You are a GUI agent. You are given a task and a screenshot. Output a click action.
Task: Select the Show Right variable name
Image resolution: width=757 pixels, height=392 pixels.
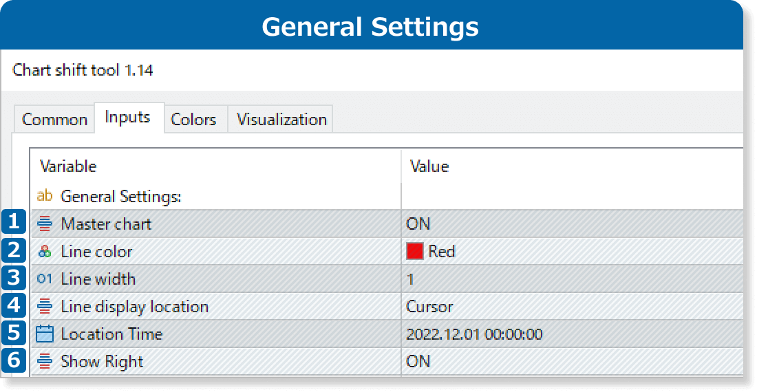point(102,362)
